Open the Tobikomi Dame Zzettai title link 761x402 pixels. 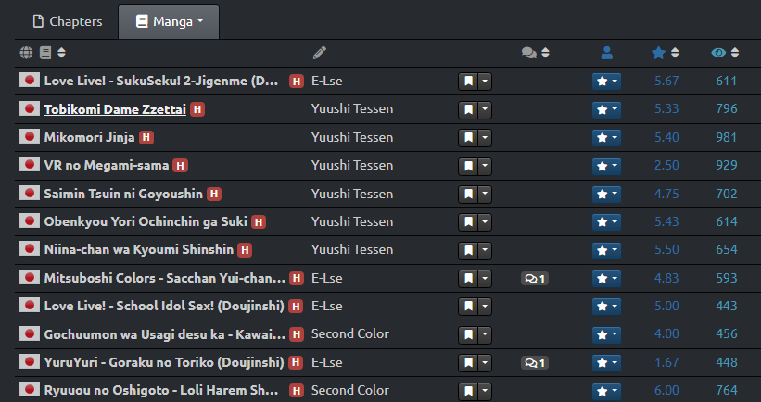(115, 109)
